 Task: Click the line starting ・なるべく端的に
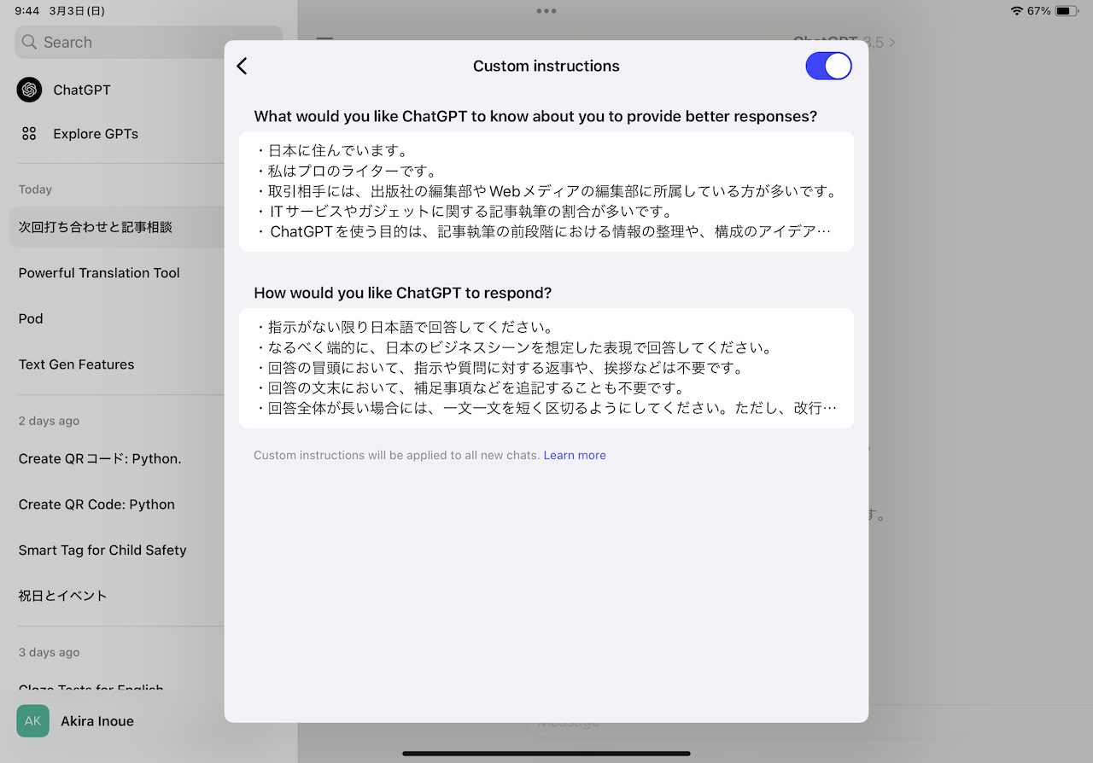[513, 348]
